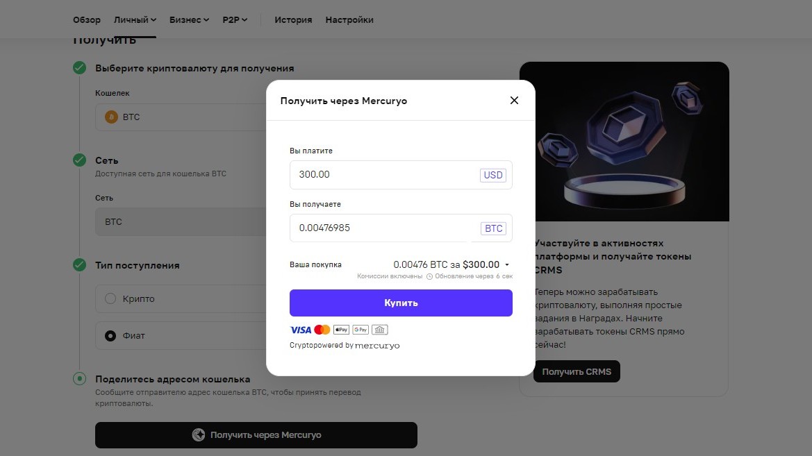Expand the Личный menu
This screenshot has height=456, width=812.
(x=135, y=19)
